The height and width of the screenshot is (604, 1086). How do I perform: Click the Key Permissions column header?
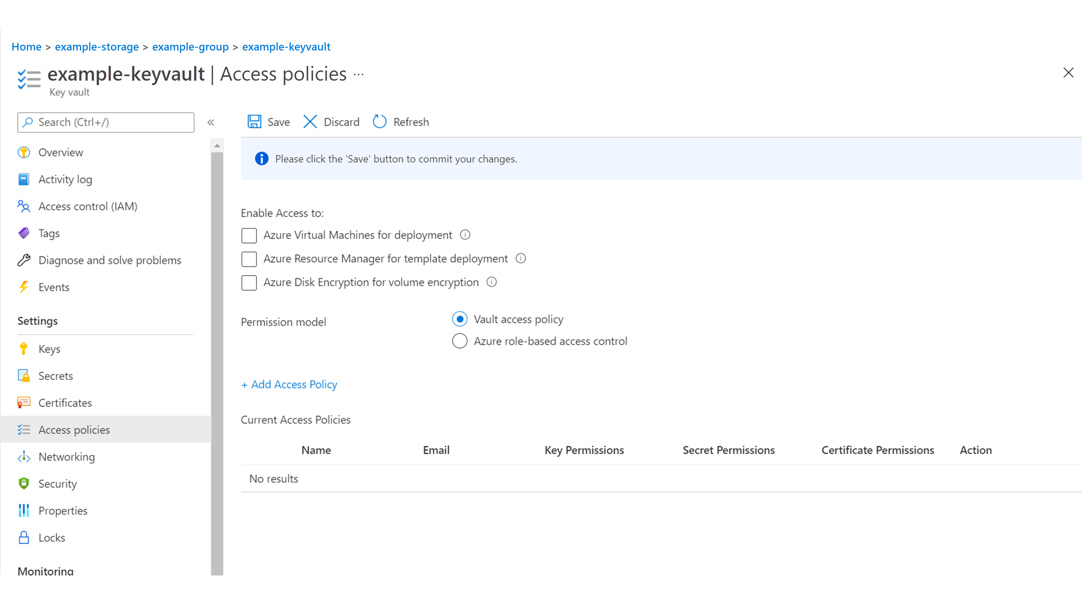(584, 450)
